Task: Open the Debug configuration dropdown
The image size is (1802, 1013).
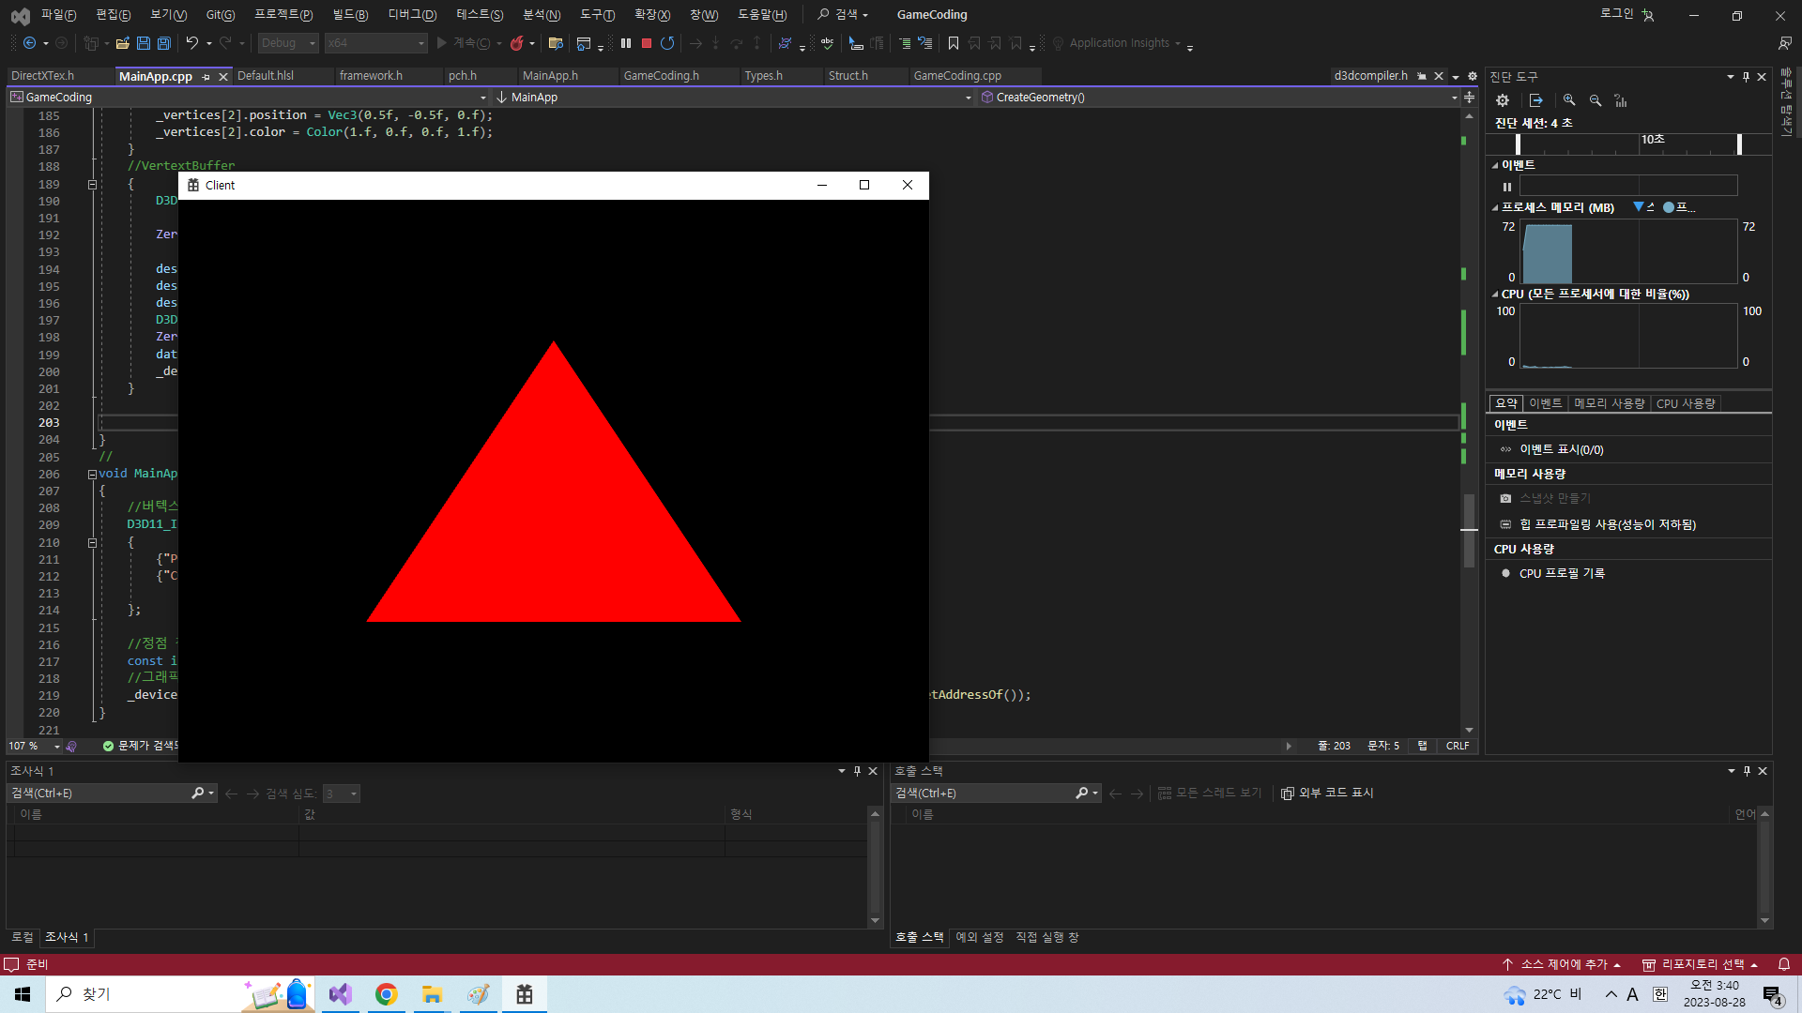Action: coord(288,43)
